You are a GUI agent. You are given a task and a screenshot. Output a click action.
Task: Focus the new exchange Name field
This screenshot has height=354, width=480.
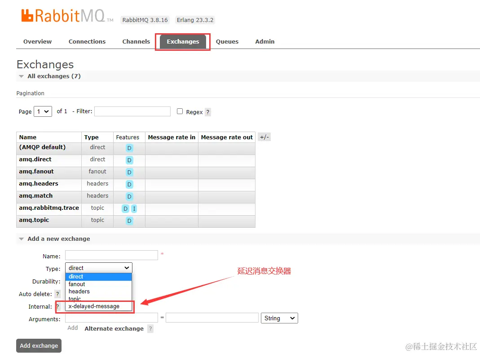(x=111, y=255)
